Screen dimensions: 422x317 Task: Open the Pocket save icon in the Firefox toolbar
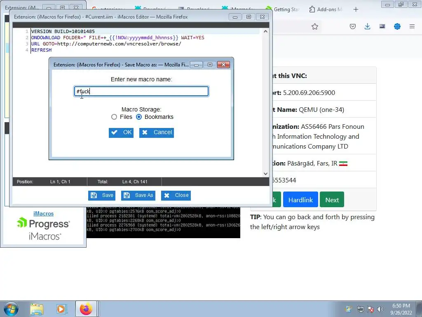pos(353,26)
